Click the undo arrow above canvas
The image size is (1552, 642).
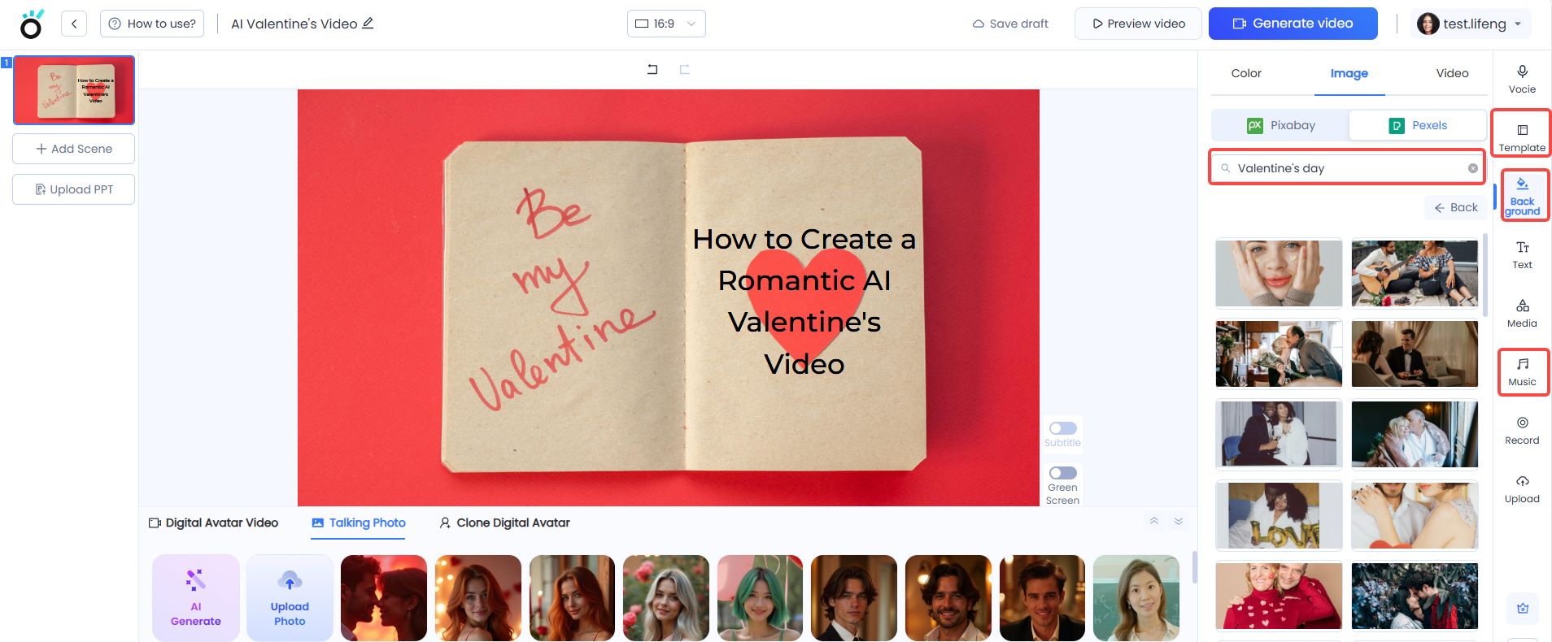652,69
